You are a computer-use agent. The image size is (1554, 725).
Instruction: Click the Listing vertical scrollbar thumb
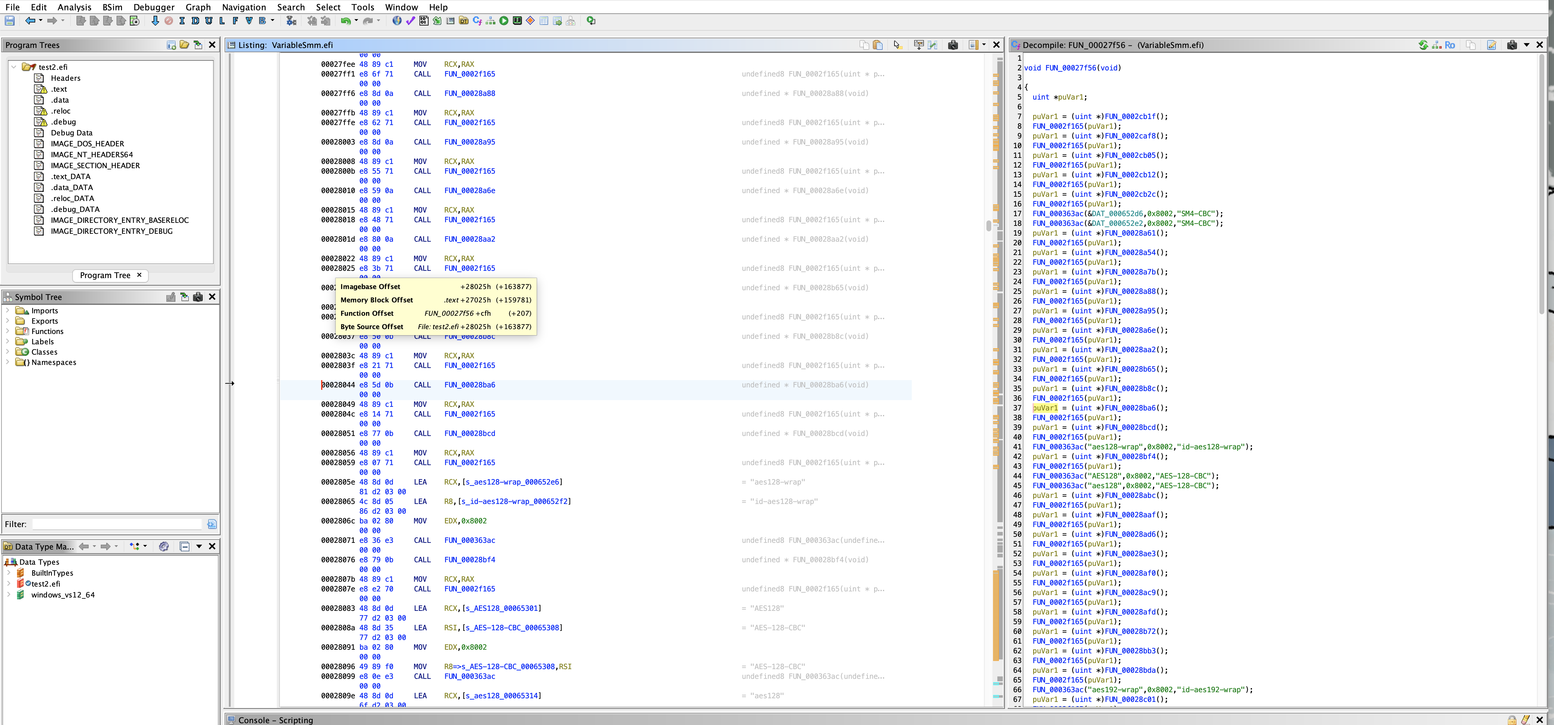[x=988, y=226]
